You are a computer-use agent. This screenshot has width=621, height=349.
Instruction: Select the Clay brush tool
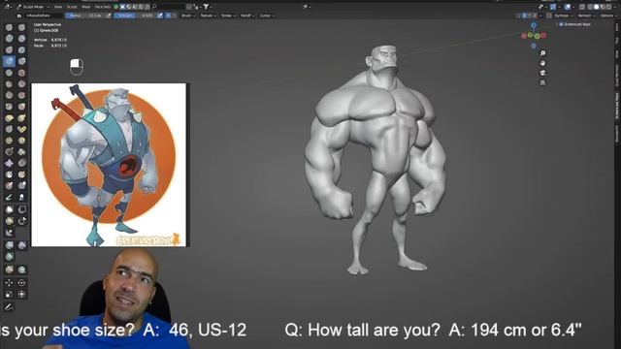(9, 39)
